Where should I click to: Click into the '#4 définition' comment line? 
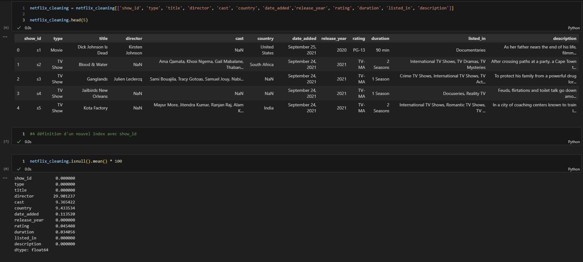(x=83, y=134)
